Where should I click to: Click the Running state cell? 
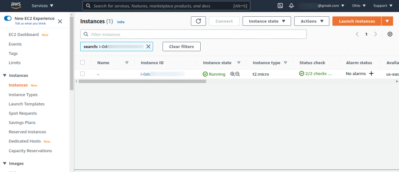point(214,74)
